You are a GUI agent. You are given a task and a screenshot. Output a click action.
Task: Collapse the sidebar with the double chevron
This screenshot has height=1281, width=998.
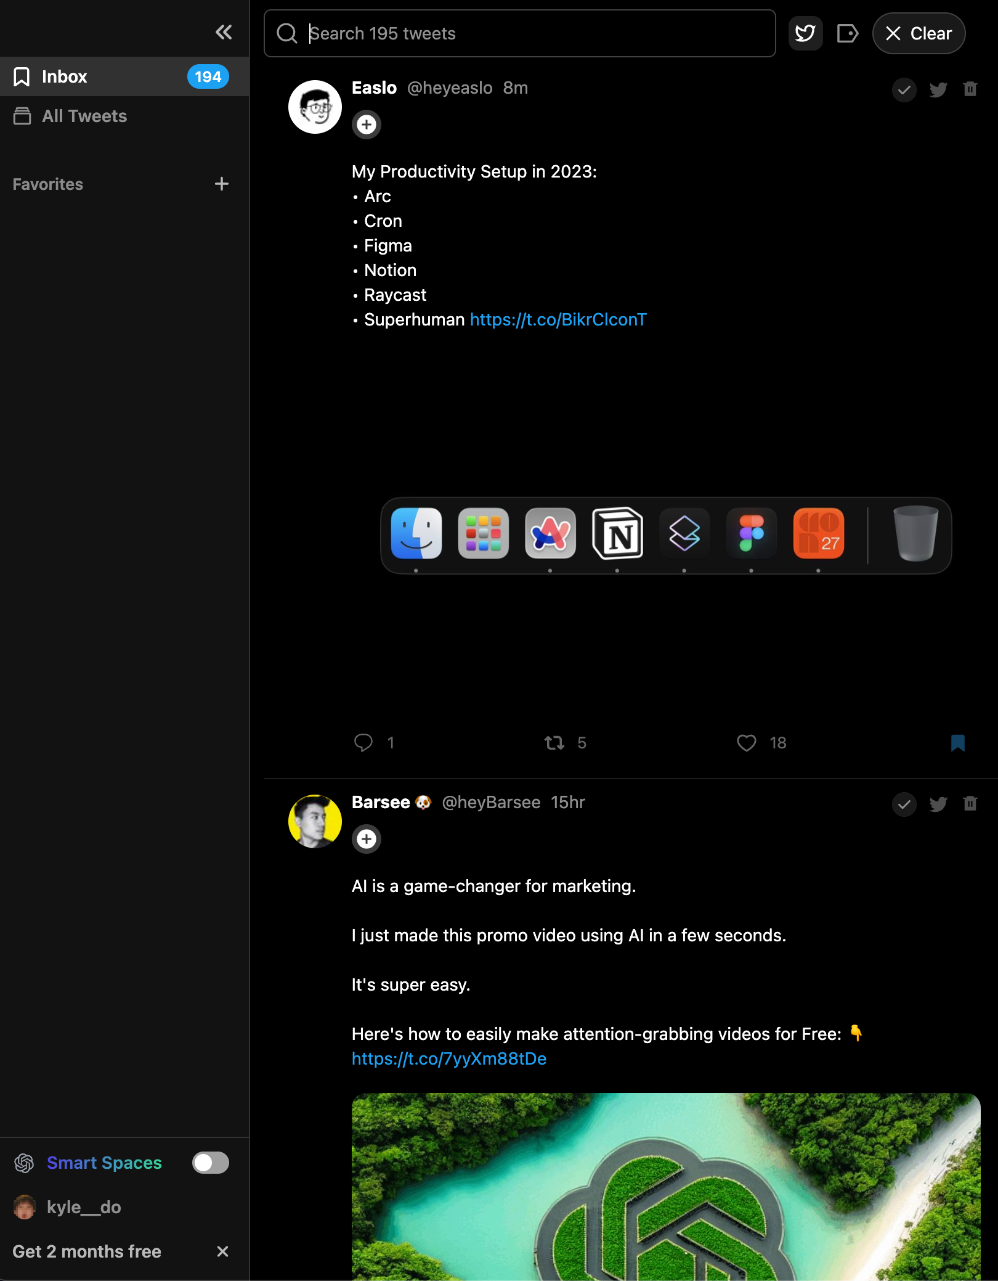(x=224, y=32)
